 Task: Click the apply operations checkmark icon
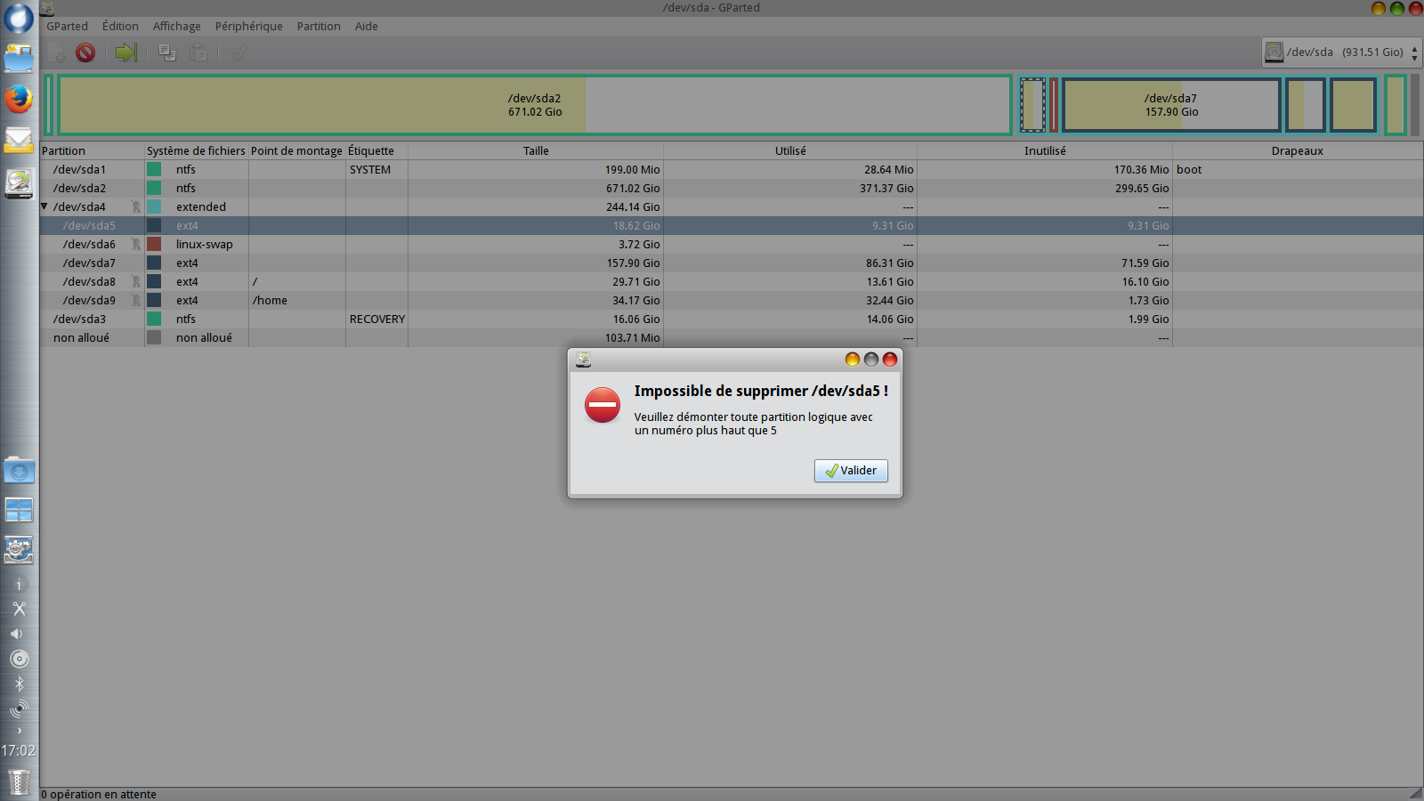(239, 53)
